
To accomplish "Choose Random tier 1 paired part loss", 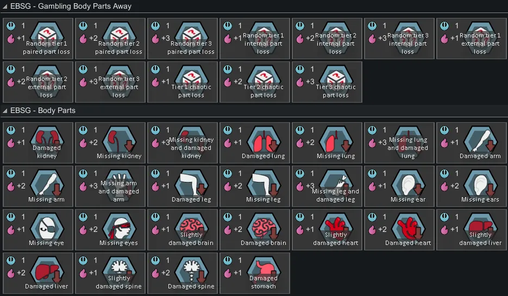I will [x=38, y=39].
